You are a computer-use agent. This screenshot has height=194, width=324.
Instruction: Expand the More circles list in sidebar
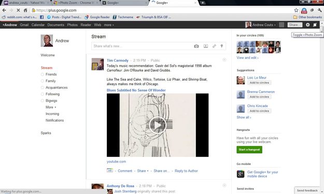(51, 107)
